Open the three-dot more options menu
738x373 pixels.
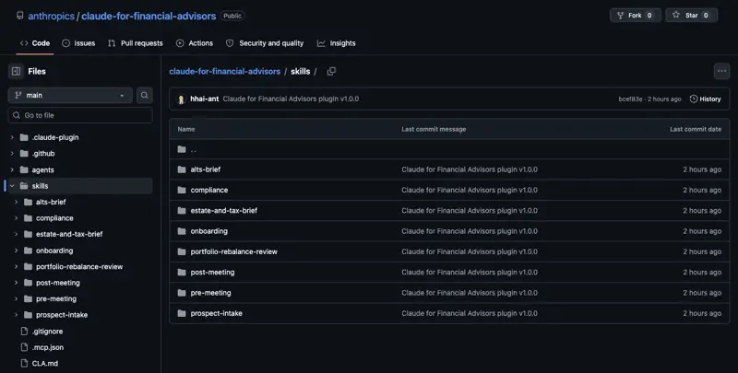point(721,72)
